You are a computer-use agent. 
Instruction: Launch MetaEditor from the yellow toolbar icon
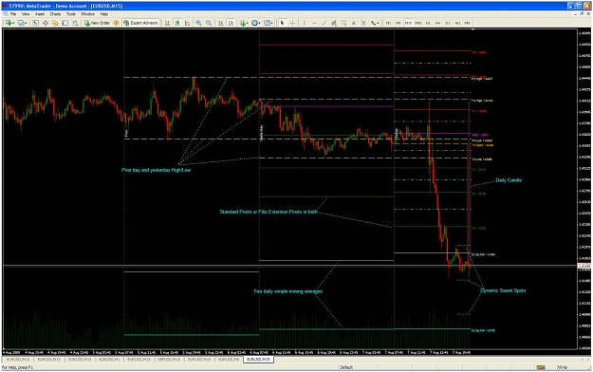116,23
